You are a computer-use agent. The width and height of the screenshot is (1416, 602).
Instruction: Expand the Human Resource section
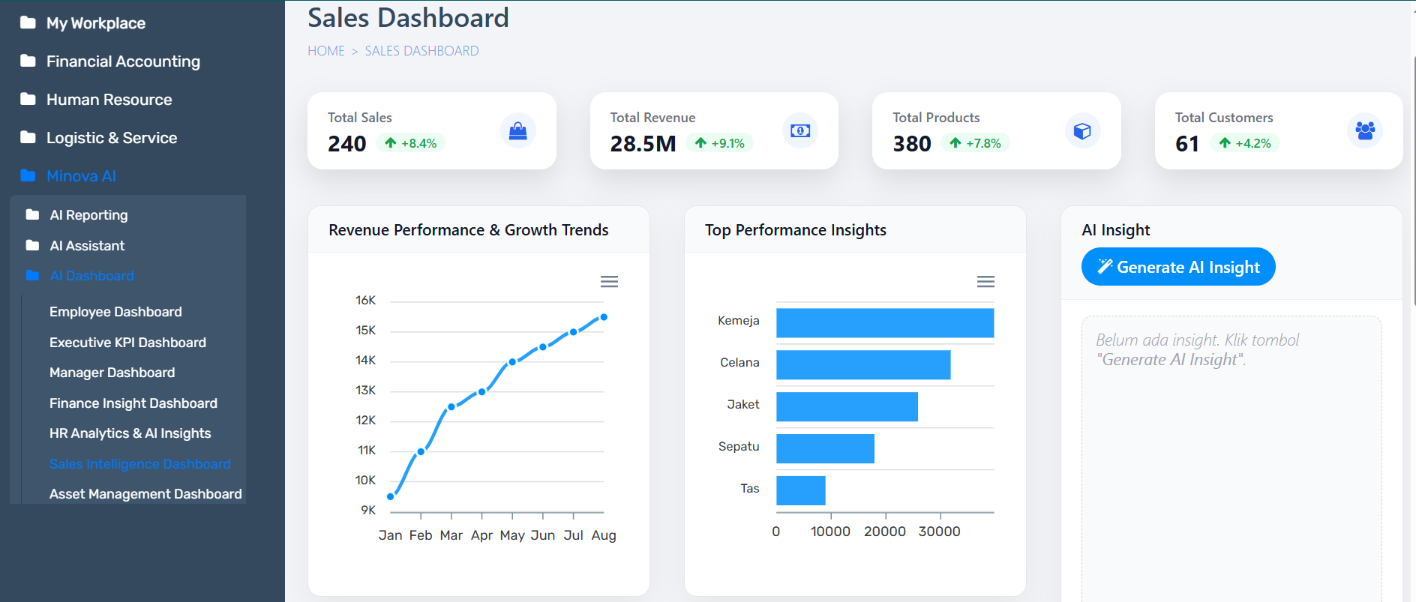[109, 100]
